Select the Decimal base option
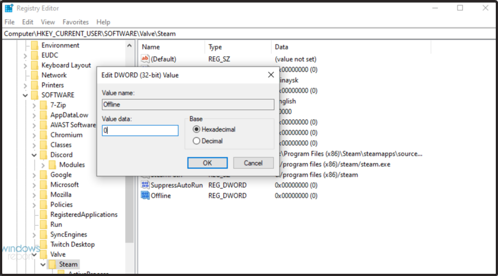Screen dimensions: 498x276 [196, 141]
